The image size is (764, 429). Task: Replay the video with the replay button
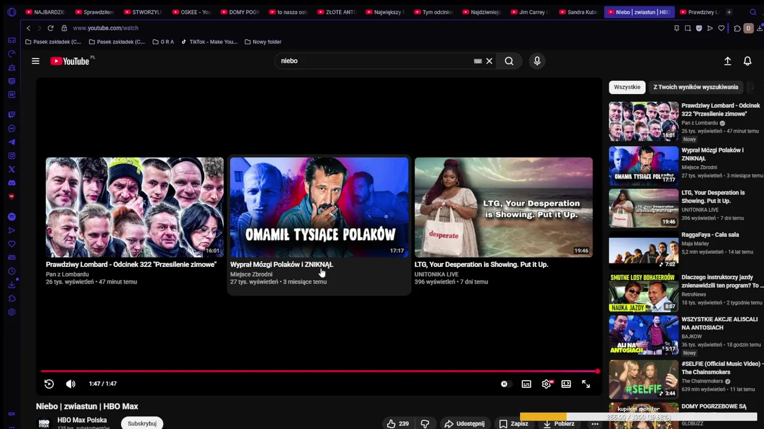point(49,384)
